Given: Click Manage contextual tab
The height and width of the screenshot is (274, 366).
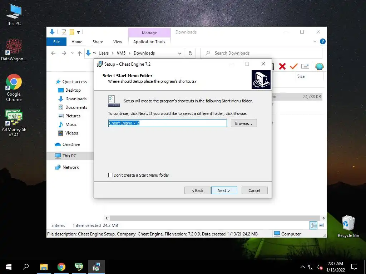Looking at the screenshot, I should pyautogui.click(x=149, y=33).
